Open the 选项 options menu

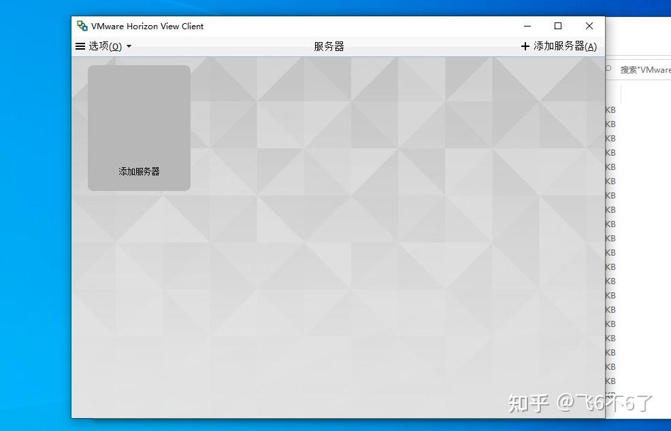[x=103, y=46]
